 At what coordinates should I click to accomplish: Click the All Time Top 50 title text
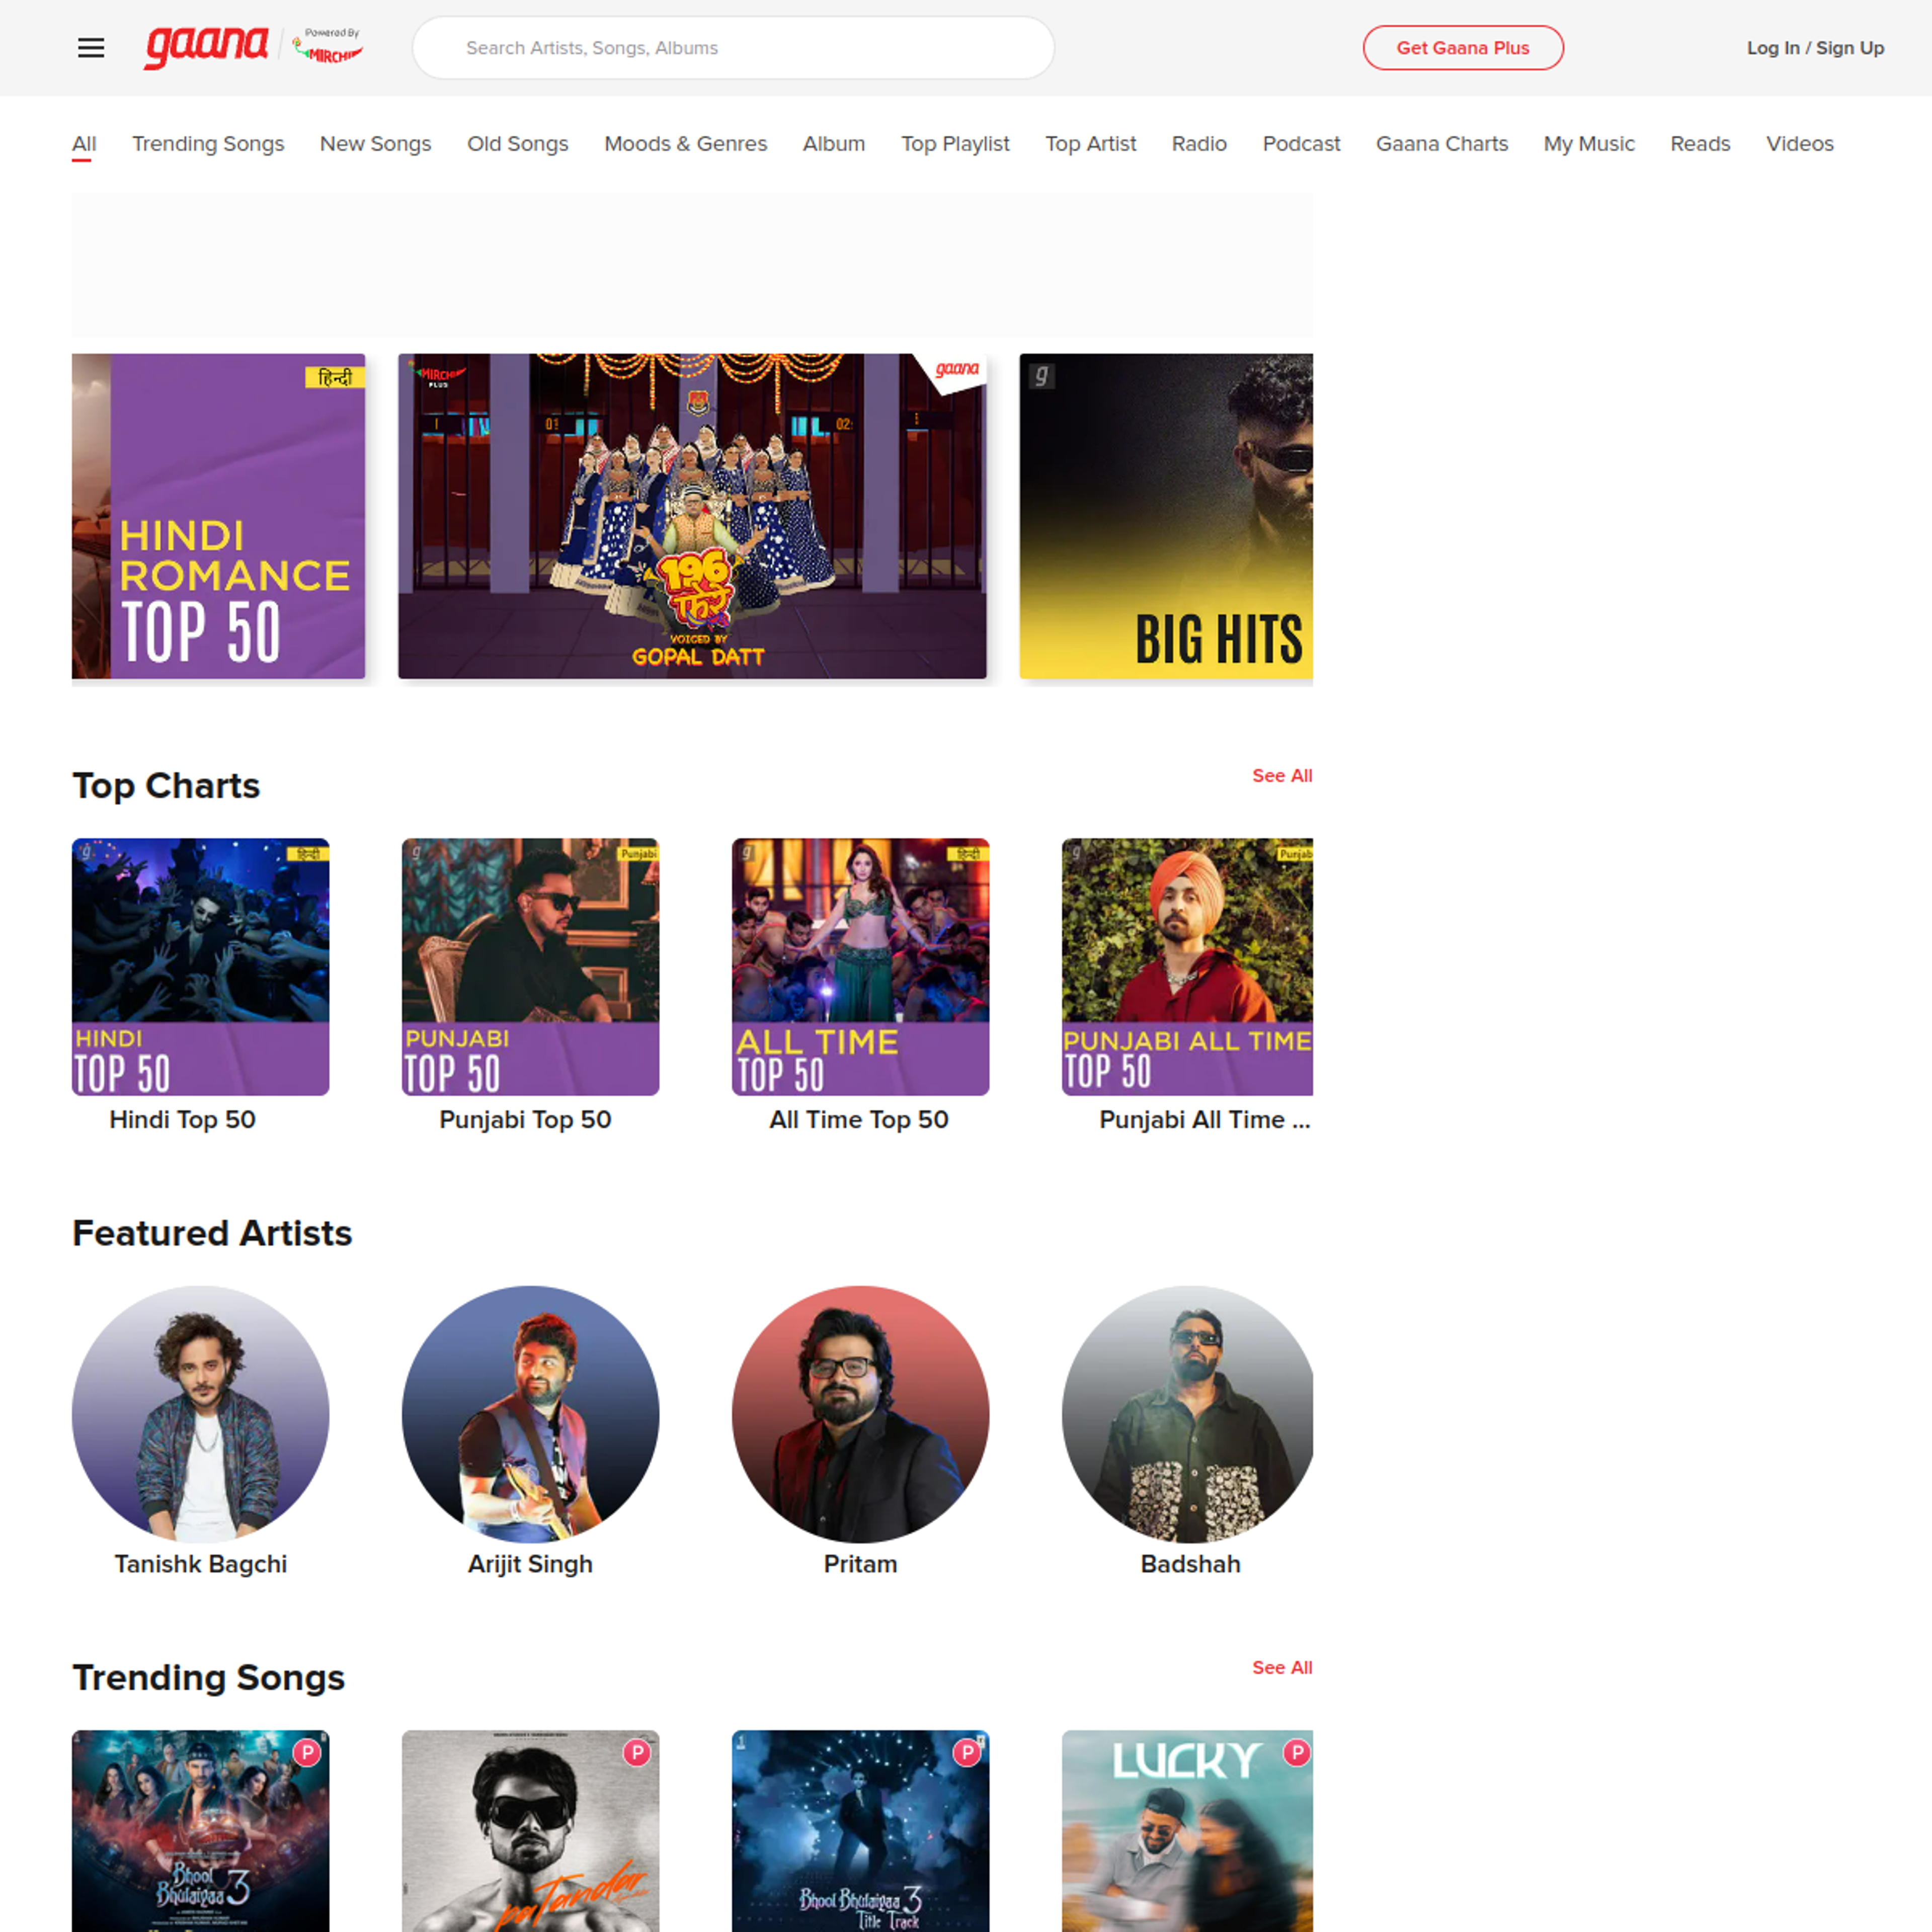858,1120
